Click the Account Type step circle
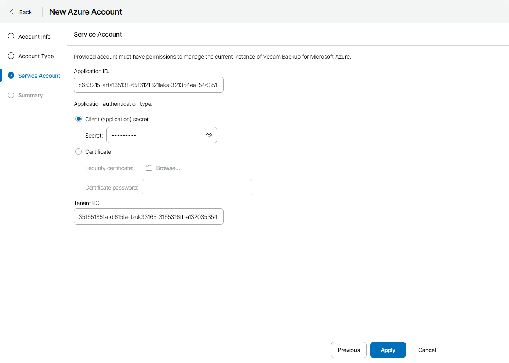The height and width of the screenshot is (363, 509). [11, 56]
